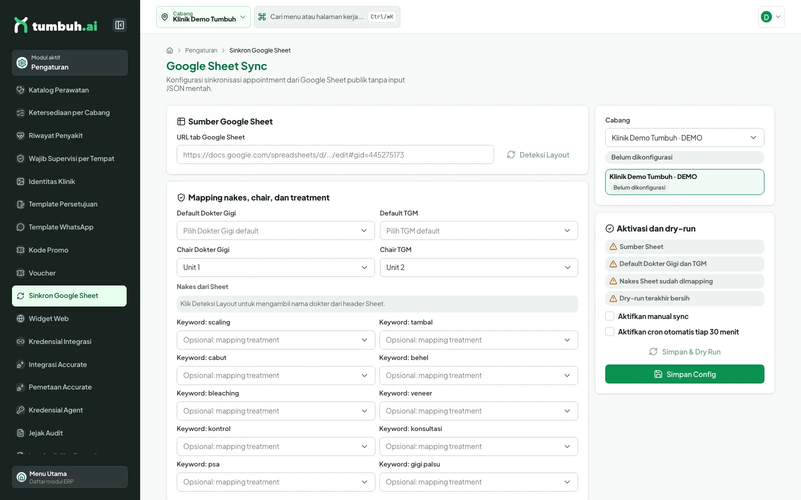Viewport: 801px width, 500px height.
Task: Click the Jejak Audit document icon
Action: click(21, 433)
